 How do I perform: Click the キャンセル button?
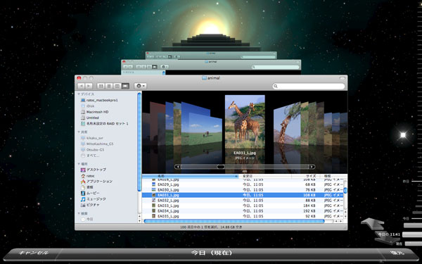33,253
